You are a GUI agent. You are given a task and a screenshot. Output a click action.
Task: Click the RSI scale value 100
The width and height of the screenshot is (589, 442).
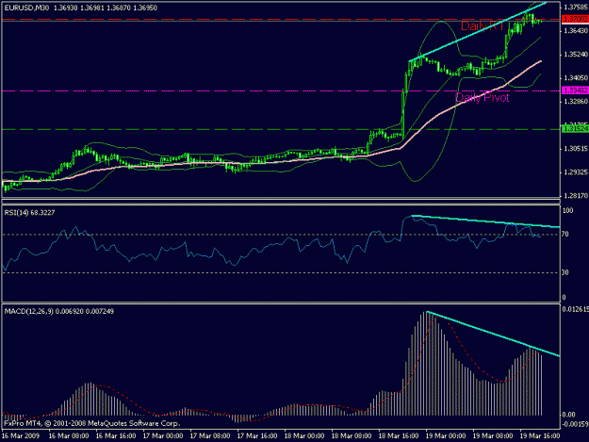click(567, 211)
